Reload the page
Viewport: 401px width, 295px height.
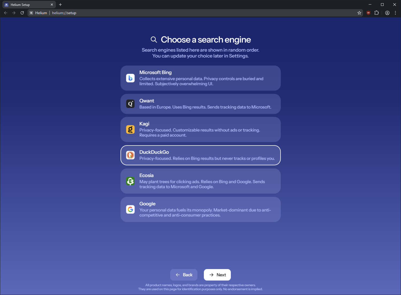[22, 13]
